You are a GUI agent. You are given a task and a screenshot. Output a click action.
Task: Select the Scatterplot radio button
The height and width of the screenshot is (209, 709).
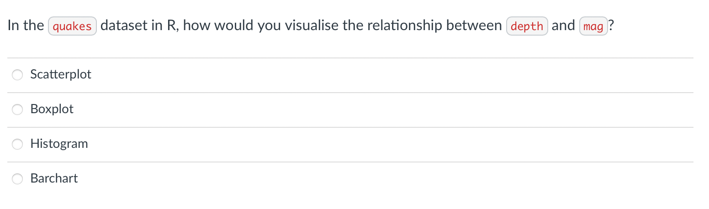pyautogui.click(x=17, y=75)
